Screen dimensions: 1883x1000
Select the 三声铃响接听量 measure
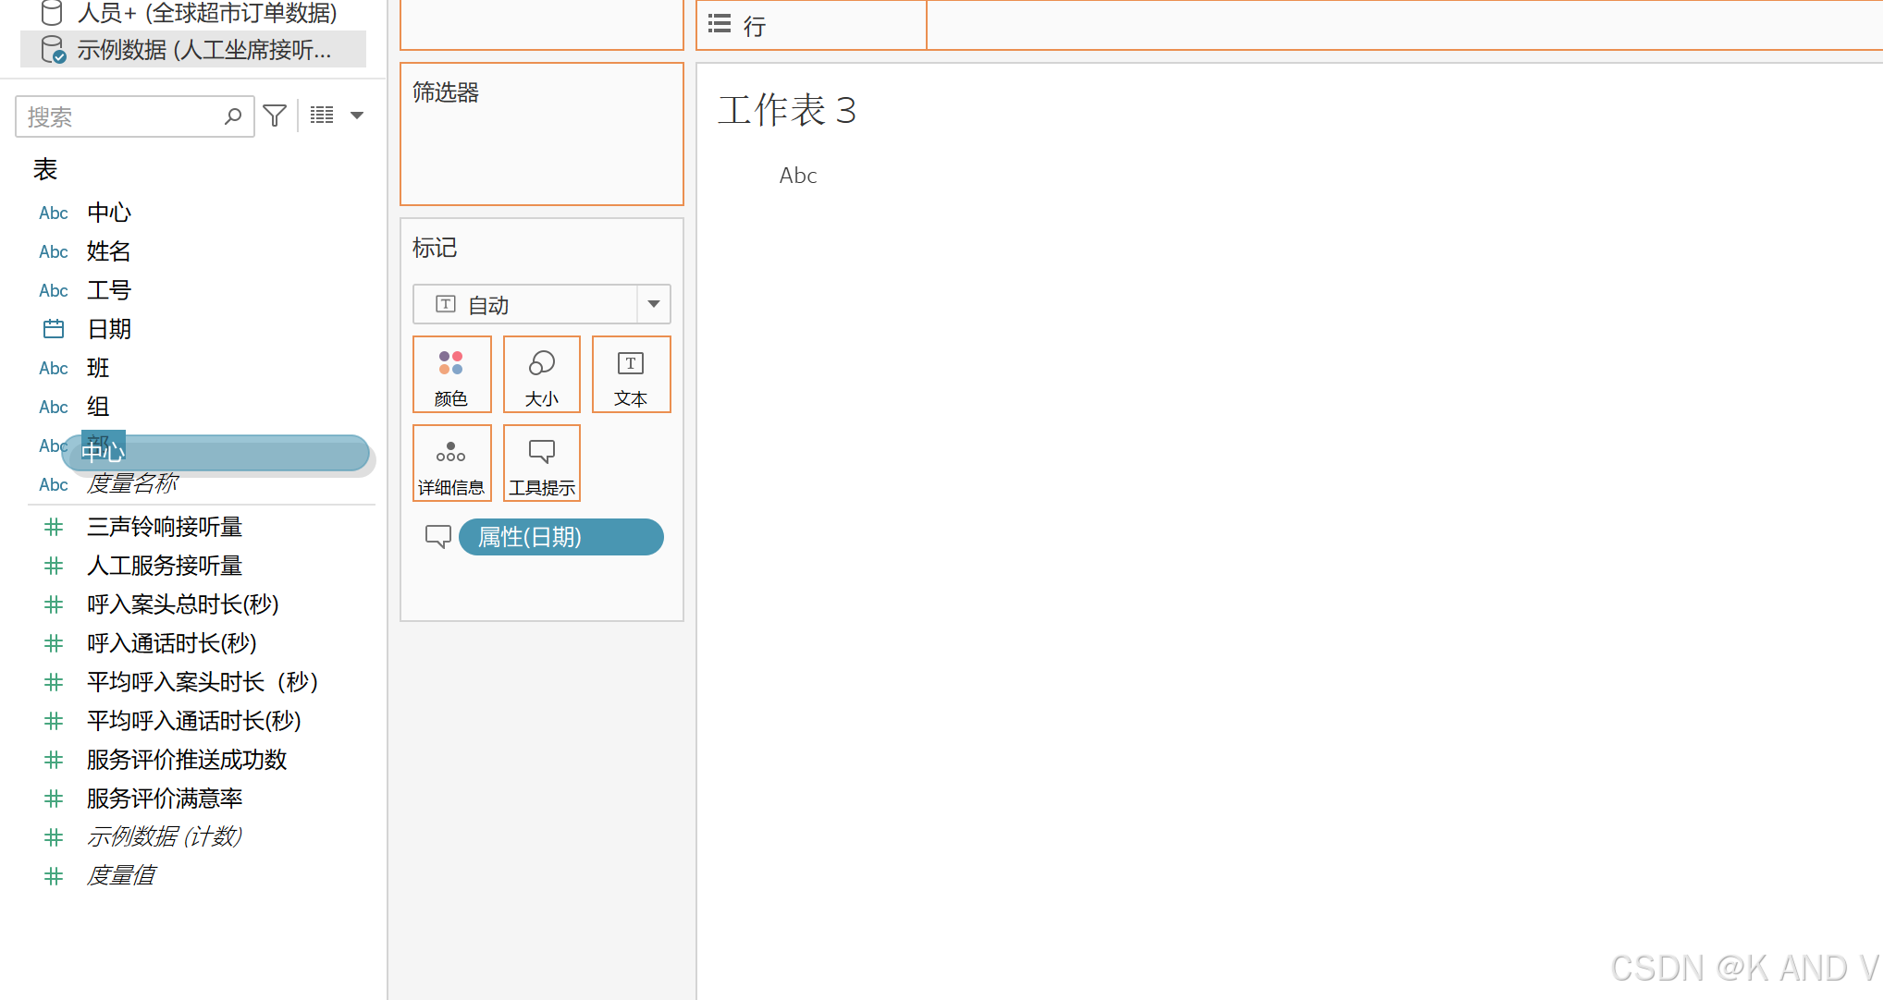coord(164,527)
